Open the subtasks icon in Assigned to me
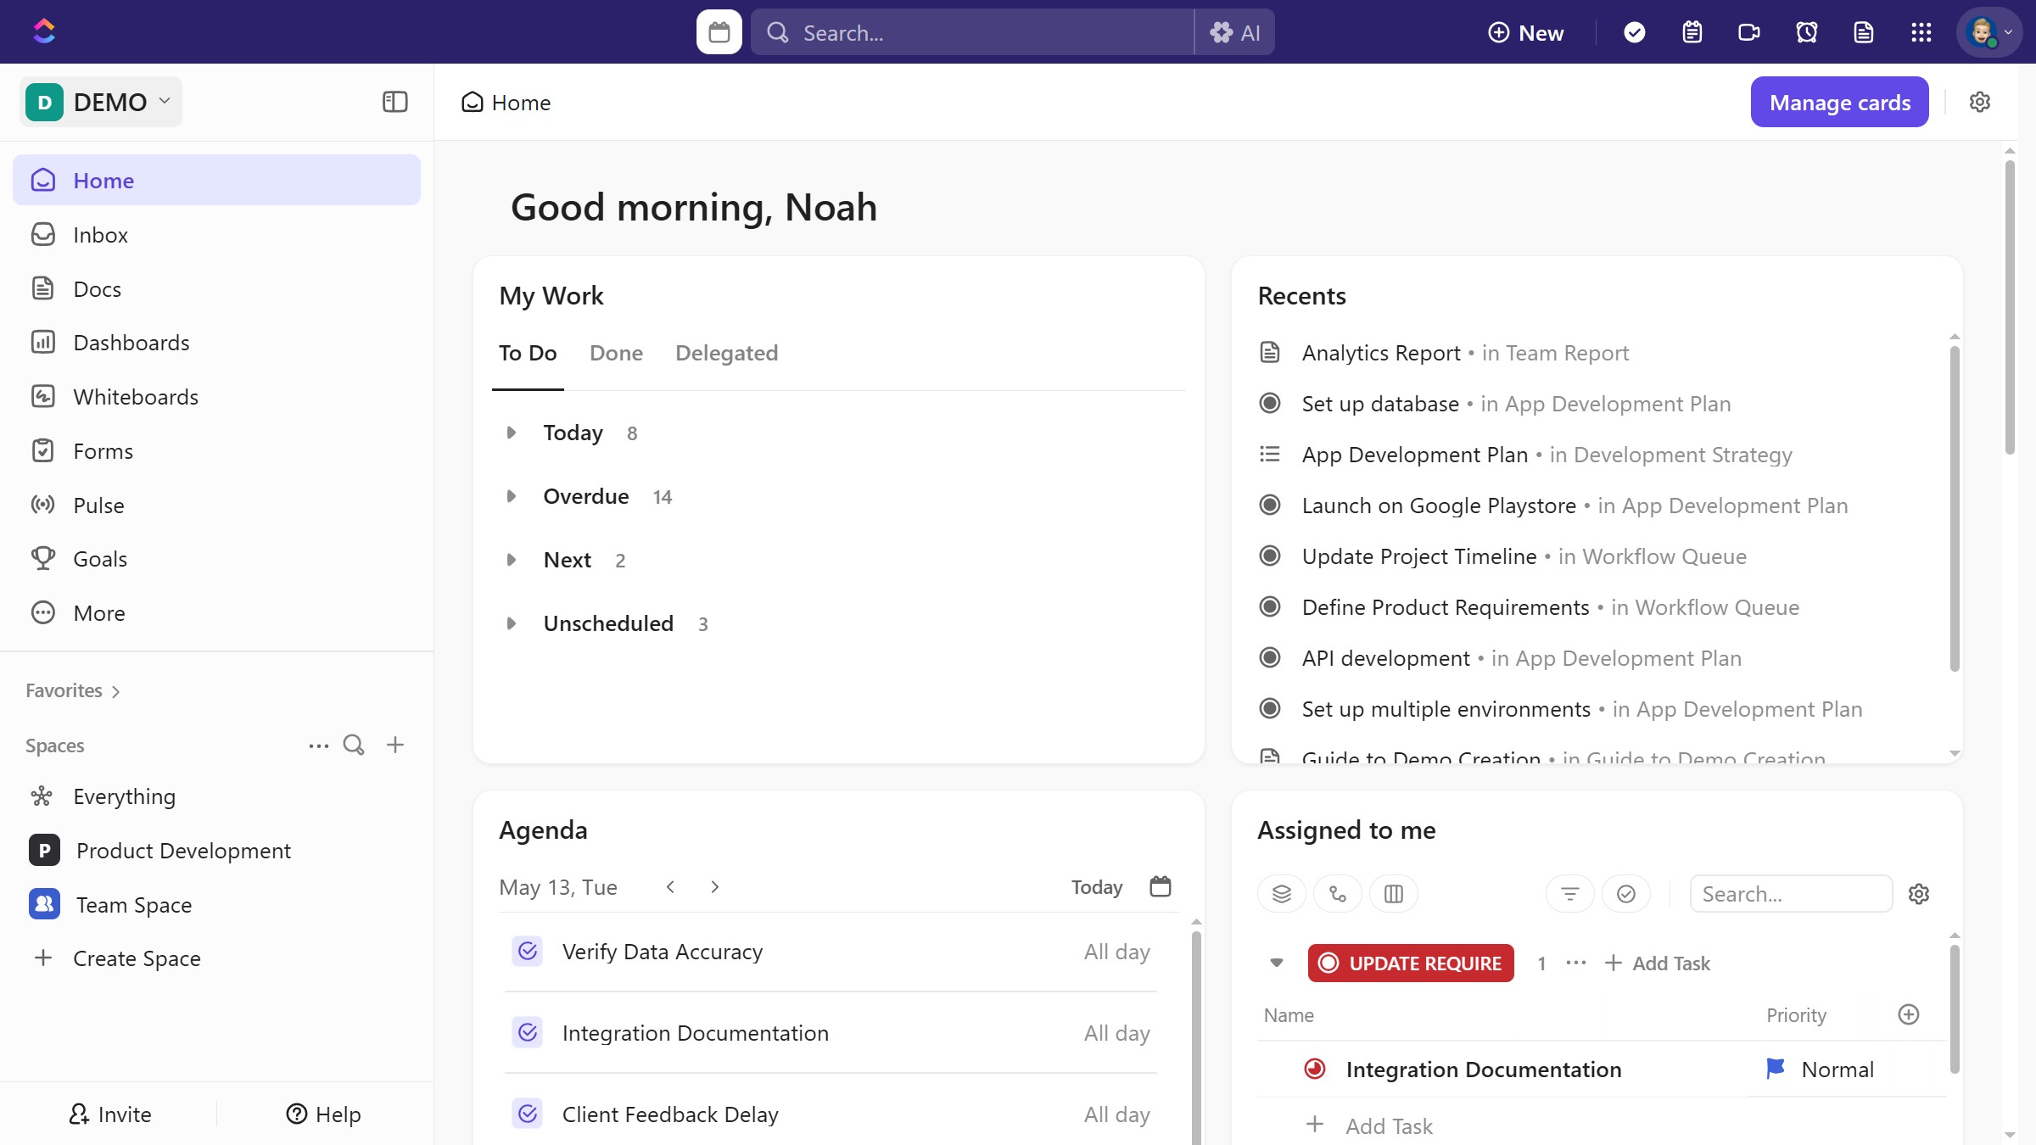The image size is (2036, 1145). pos(1337,893)
